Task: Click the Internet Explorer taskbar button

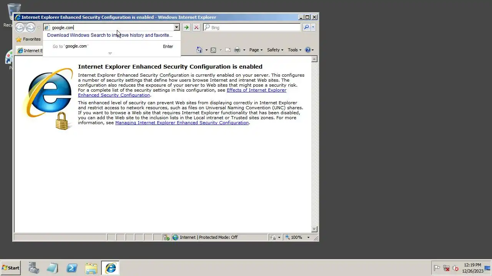Action: pyautogui.click(x=110, y=268)
